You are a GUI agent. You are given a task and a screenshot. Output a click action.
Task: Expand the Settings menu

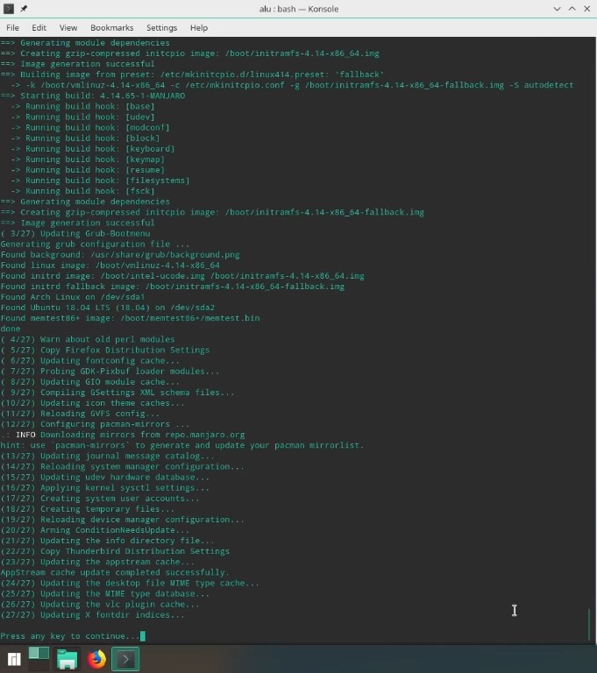(161, 27)
